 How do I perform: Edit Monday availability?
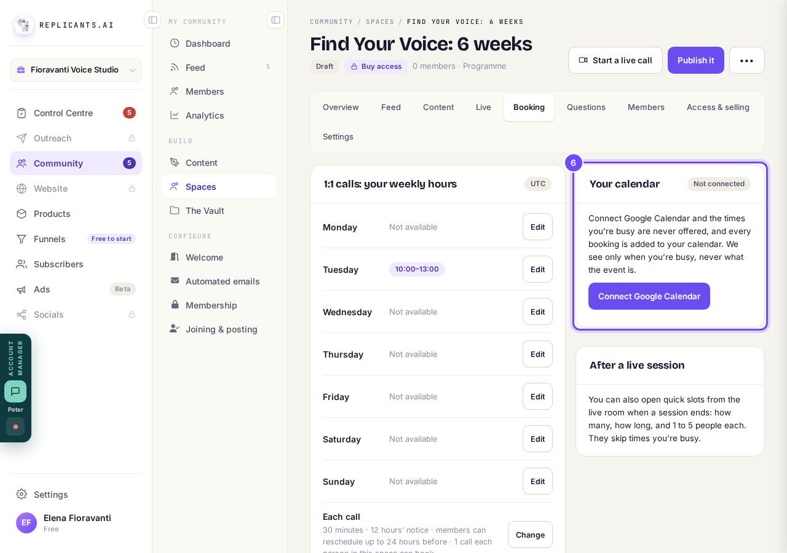tap(537, 227)
